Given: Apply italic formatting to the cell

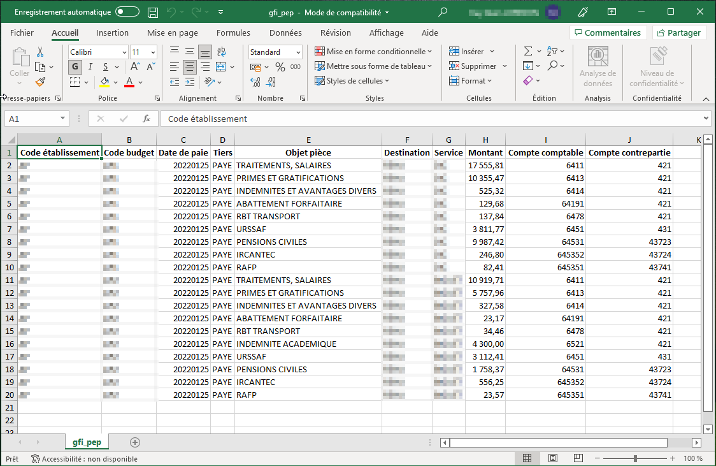Looking at the screenshot, I should [90, 67].
